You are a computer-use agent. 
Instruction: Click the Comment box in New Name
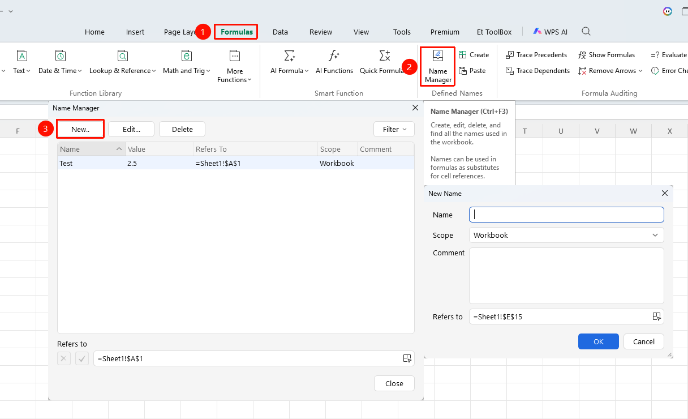click(566, 276)
